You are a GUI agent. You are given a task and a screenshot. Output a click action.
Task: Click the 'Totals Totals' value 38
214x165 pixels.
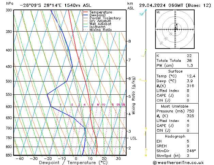coord(189,60)
